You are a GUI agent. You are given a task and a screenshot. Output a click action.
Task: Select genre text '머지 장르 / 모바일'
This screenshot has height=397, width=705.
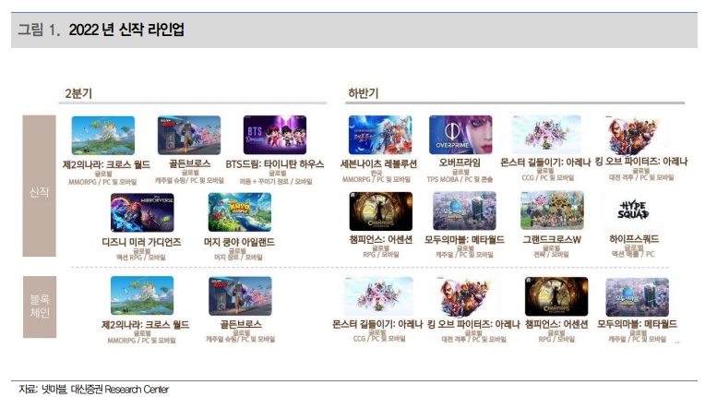(x=238, y=258)
